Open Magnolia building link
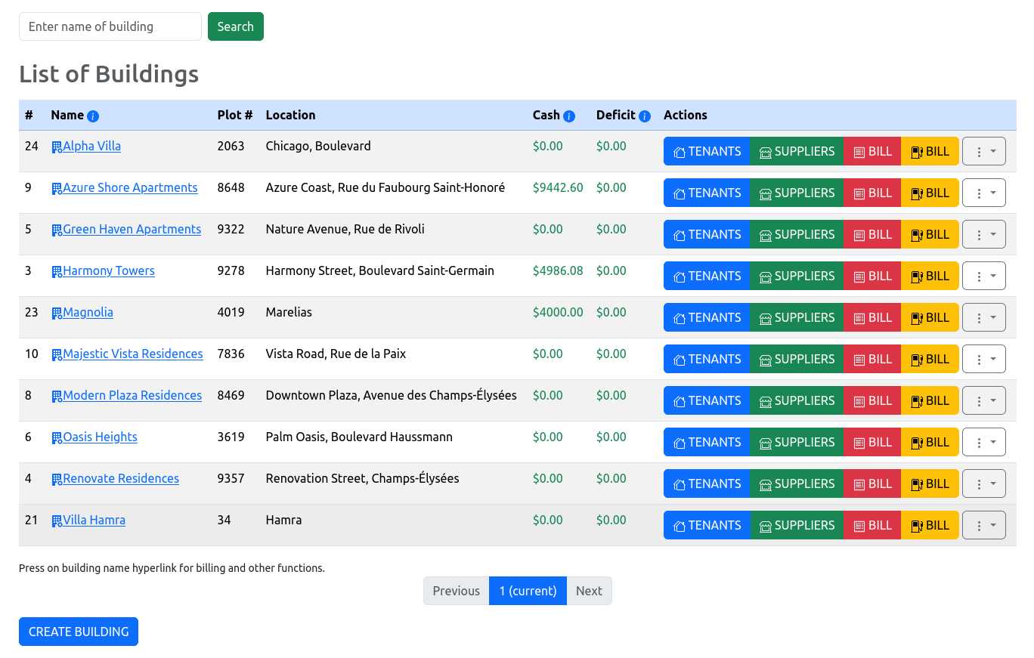The height and width of the screenshot is (658, 1034). [x=88, y=312]
